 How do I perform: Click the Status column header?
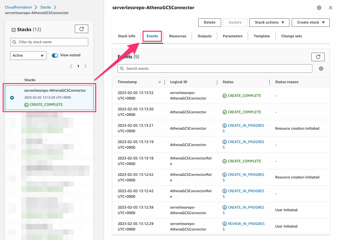228,82
